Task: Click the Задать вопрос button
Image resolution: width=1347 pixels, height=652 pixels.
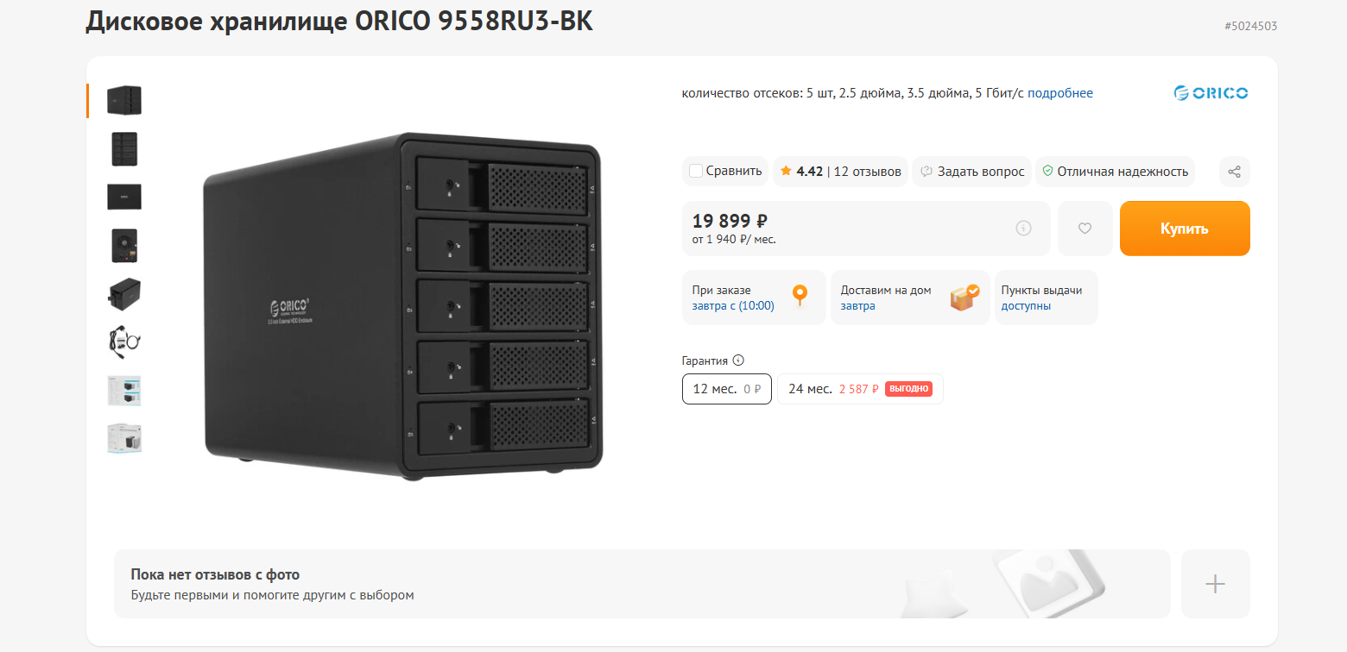Action: click(x=972, y=172)
